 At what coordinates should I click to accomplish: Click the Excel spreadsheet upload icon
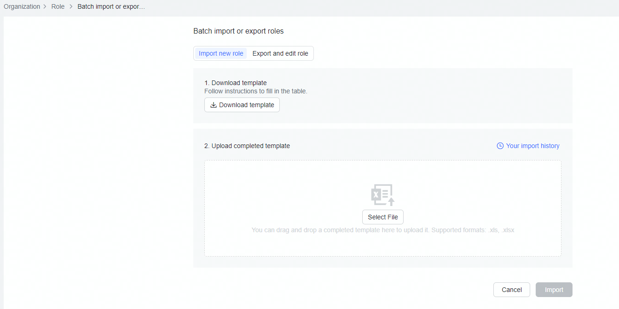383,194
